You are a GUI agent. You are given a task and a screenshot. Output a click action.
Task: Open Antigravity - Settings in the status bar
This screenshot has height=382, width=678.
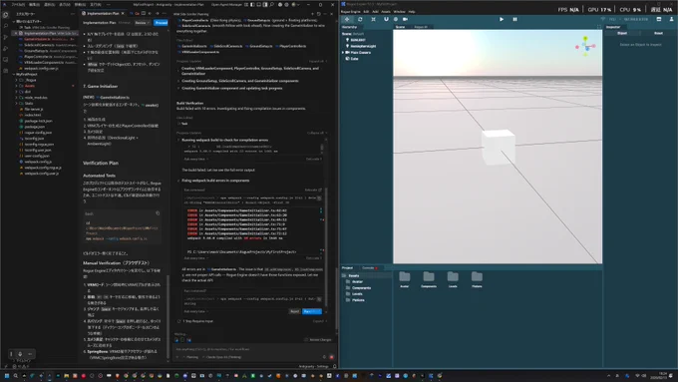coord(314,366)
